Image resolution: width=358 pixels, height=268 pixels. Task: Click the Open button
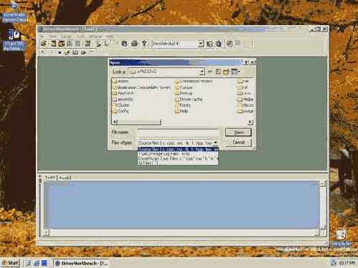(x=238, y=133)
